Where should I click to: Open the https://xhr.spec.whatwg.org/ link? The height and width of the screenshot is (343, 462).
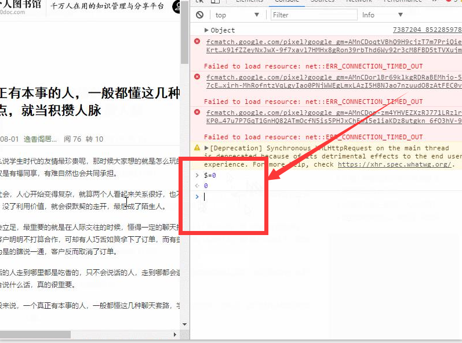tap(394, 164)
